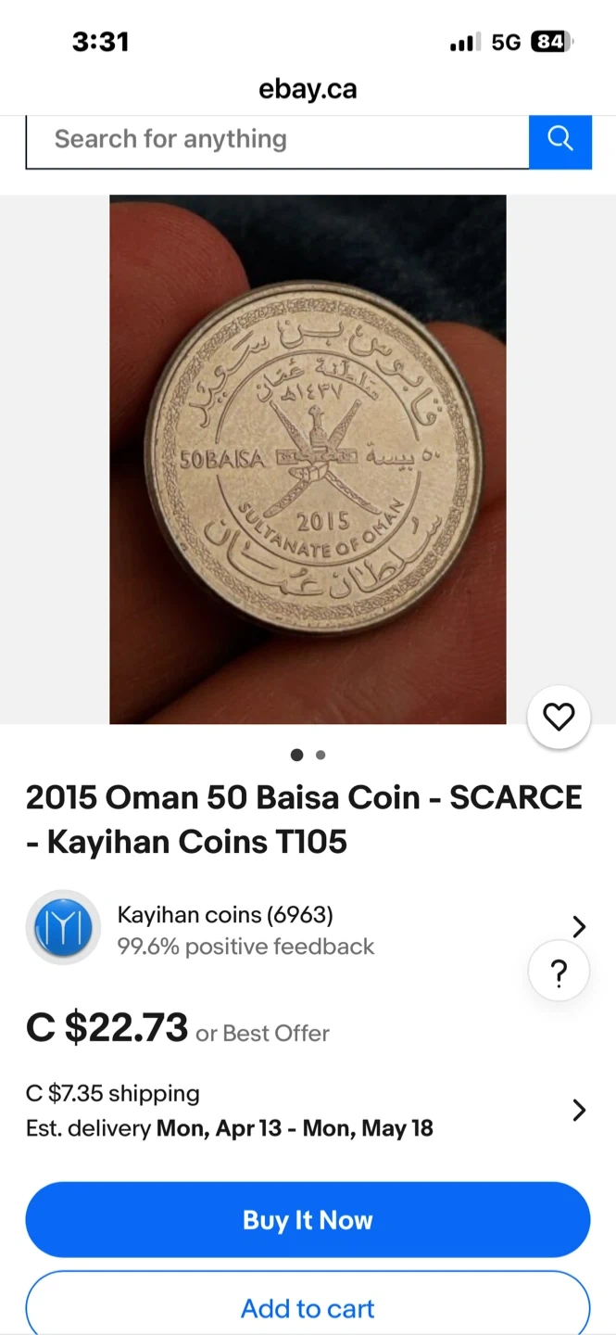
Task: Tap the cellular signal strength icon
Action: click(x=465, y=42)
